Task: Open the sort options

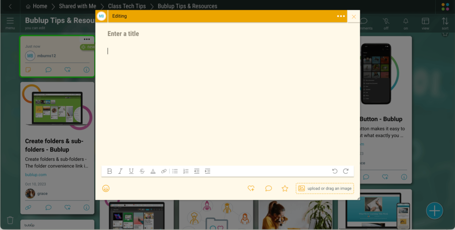Action: [445, 23]
